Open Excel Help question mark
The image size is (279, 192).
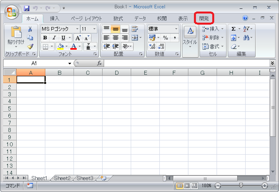pos(245,18)
